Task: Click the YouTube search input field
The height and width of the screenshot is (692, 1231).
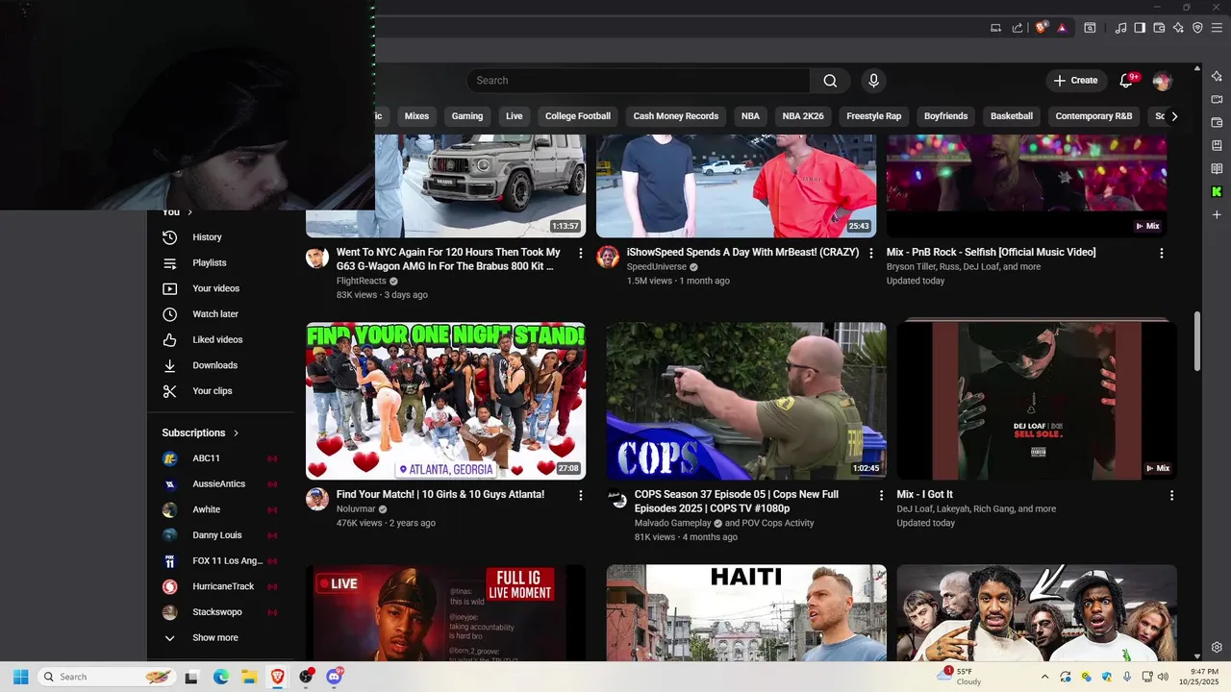Action: tap(639, 81)
